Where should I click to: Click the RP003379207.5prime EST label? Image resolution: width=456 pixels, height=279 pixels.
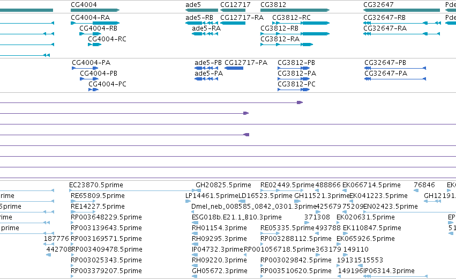point(106,271)
